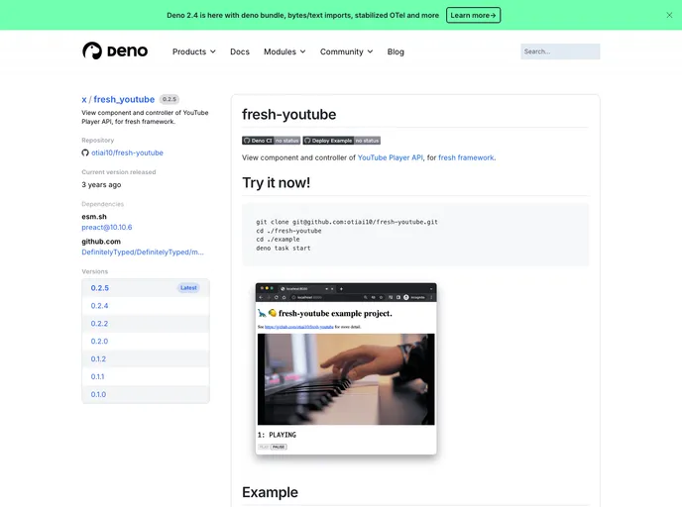The image size is (682, 507).
Task: Open the Learn more button in banner
Action: point(473,15)
